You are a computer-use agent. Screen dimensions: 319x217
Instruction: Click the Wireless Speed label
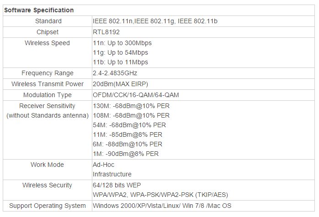[48, 43]
